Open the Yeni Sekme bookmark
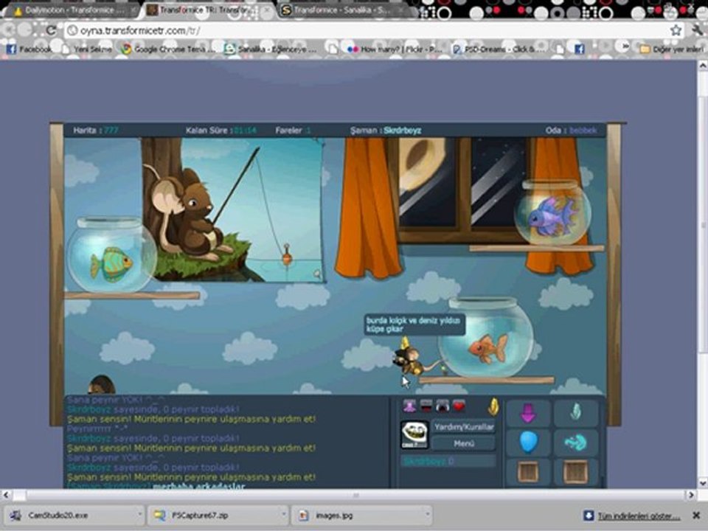708x531 pixels. [87, 49]
